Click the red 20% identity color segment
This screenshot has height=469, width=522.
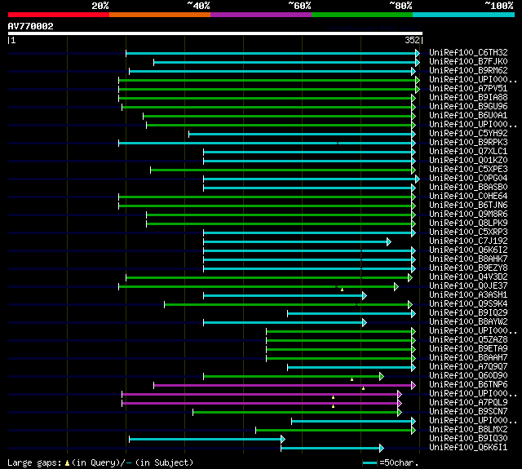(x=59, y=15)
